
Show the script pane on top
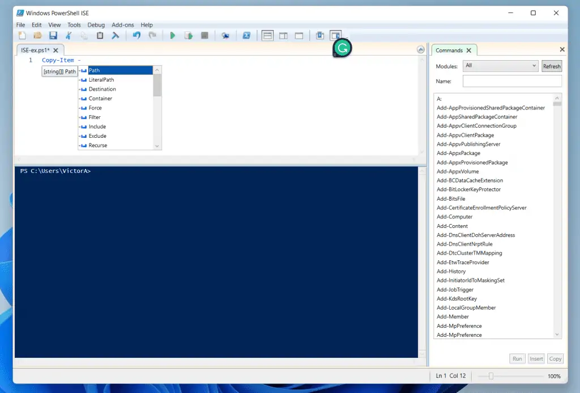tap(267, 36)
